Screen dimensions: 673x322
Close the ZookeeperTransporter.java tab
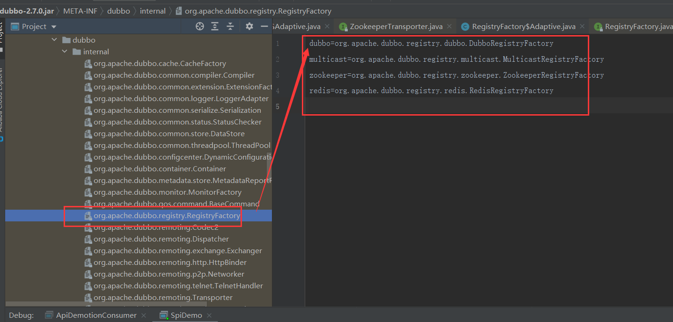click(x=449, y=27)
